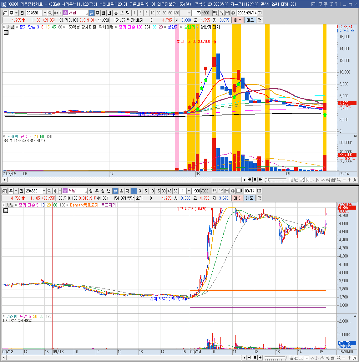Select weekly '주' period in top chart
This screenshot has height=362, width=359.
[98, 13]
